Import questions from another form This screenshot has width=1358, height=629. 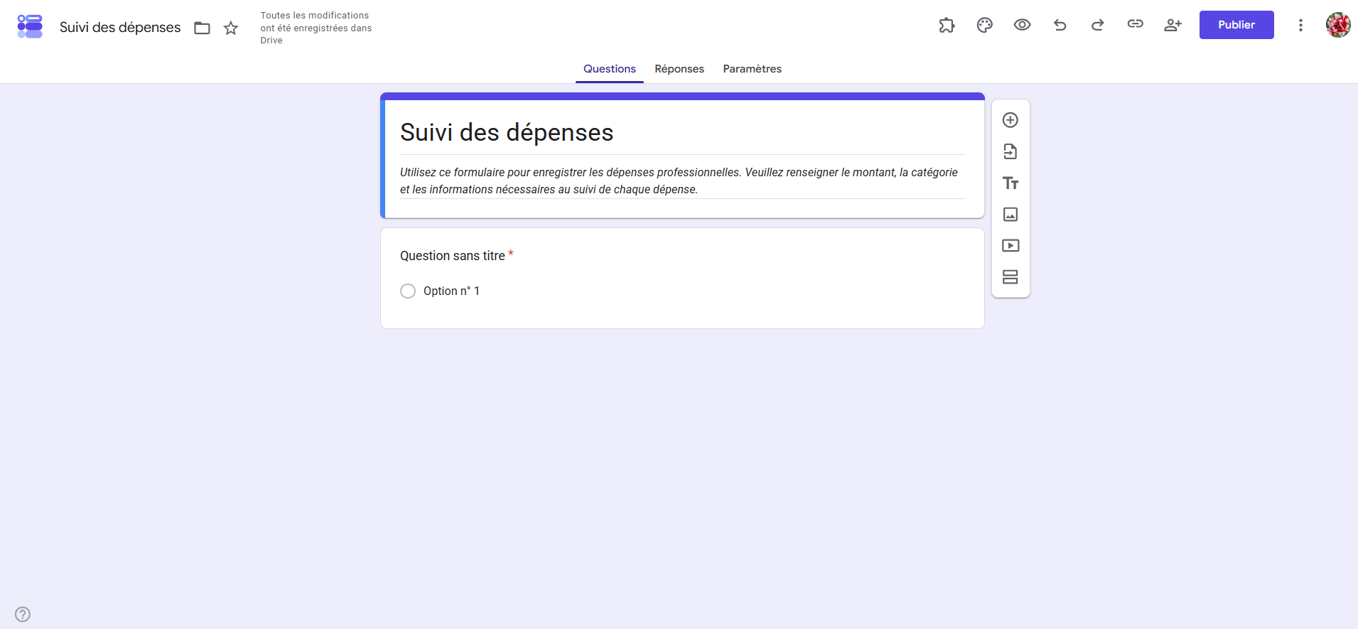coord(1011,151)
